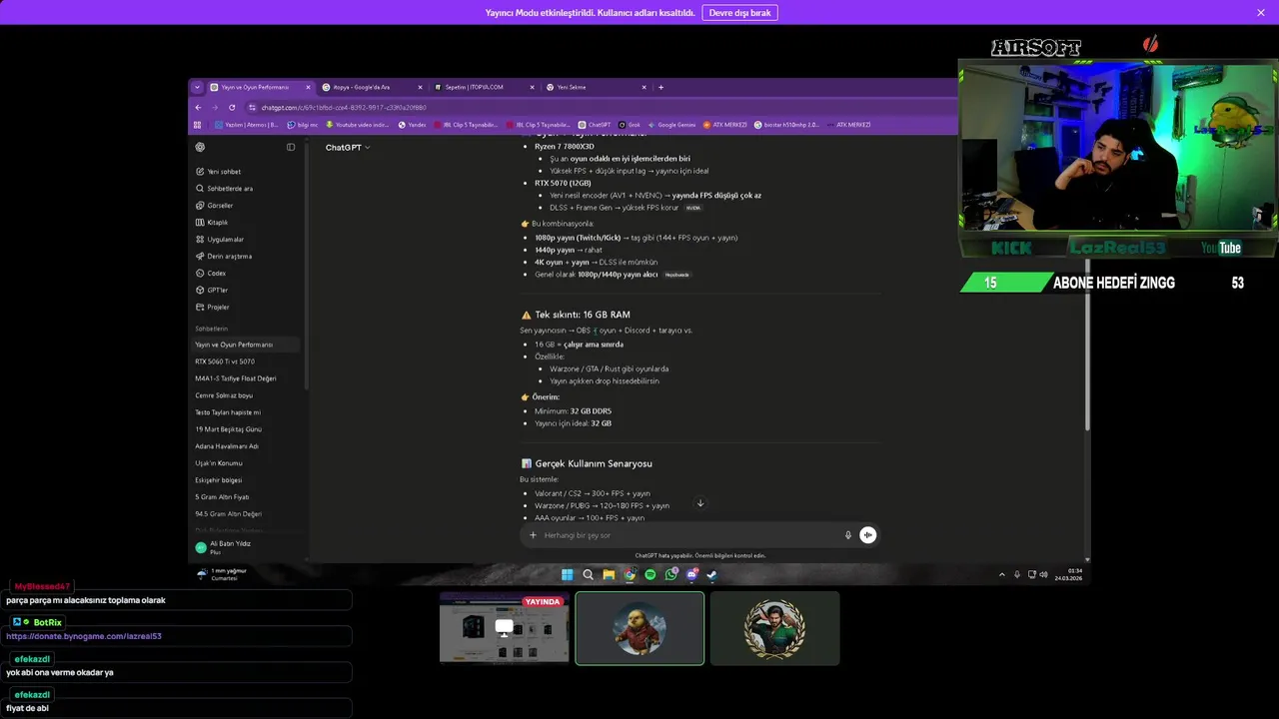Screen dimensions: 1279x719
Task: Select the laurel-wreath avatar participant tile
Action: point(774,628)
